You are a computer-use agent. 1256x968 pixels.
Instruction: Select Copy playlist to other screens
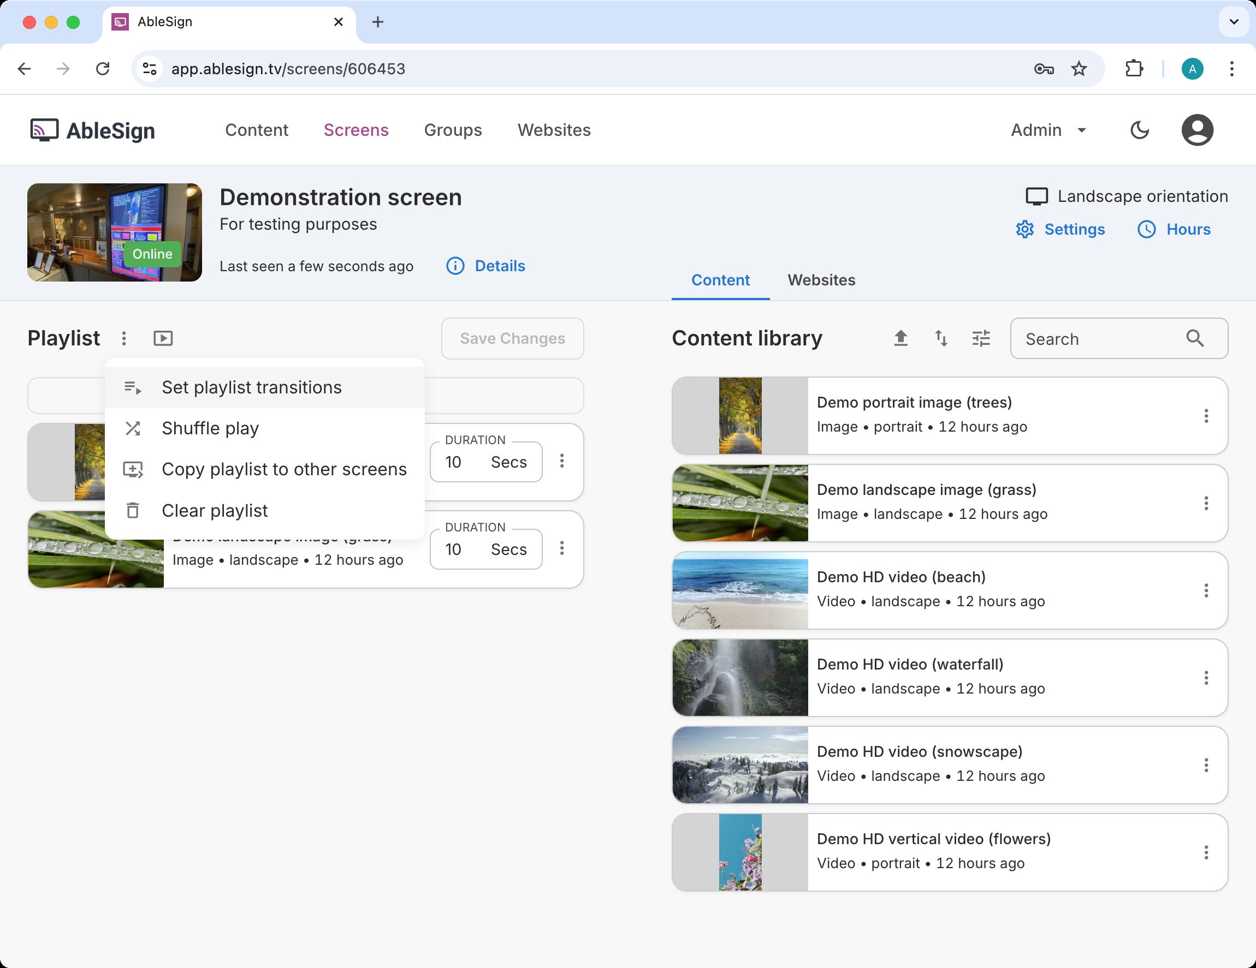pos(283,469)
